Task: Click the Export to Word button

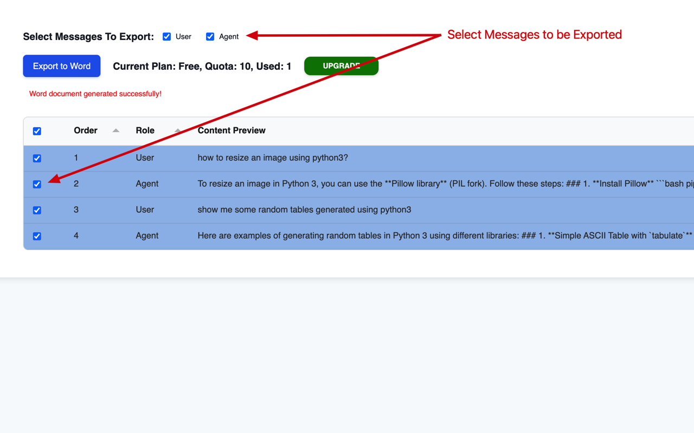Action: (x=62, y=66)
